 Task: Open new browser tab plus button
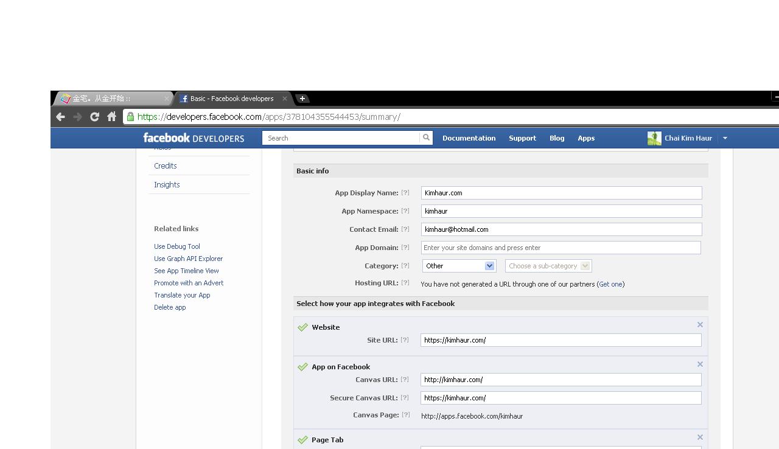click(x=302, y=99)
